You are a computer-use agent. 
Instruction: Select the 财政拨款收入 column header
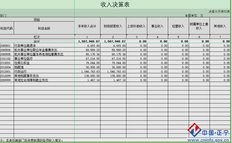coord(113,26)
